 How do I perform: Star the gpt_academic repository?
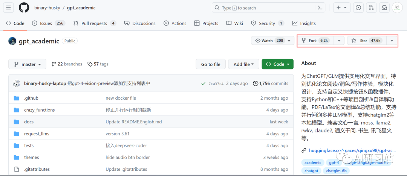[367, 41]
